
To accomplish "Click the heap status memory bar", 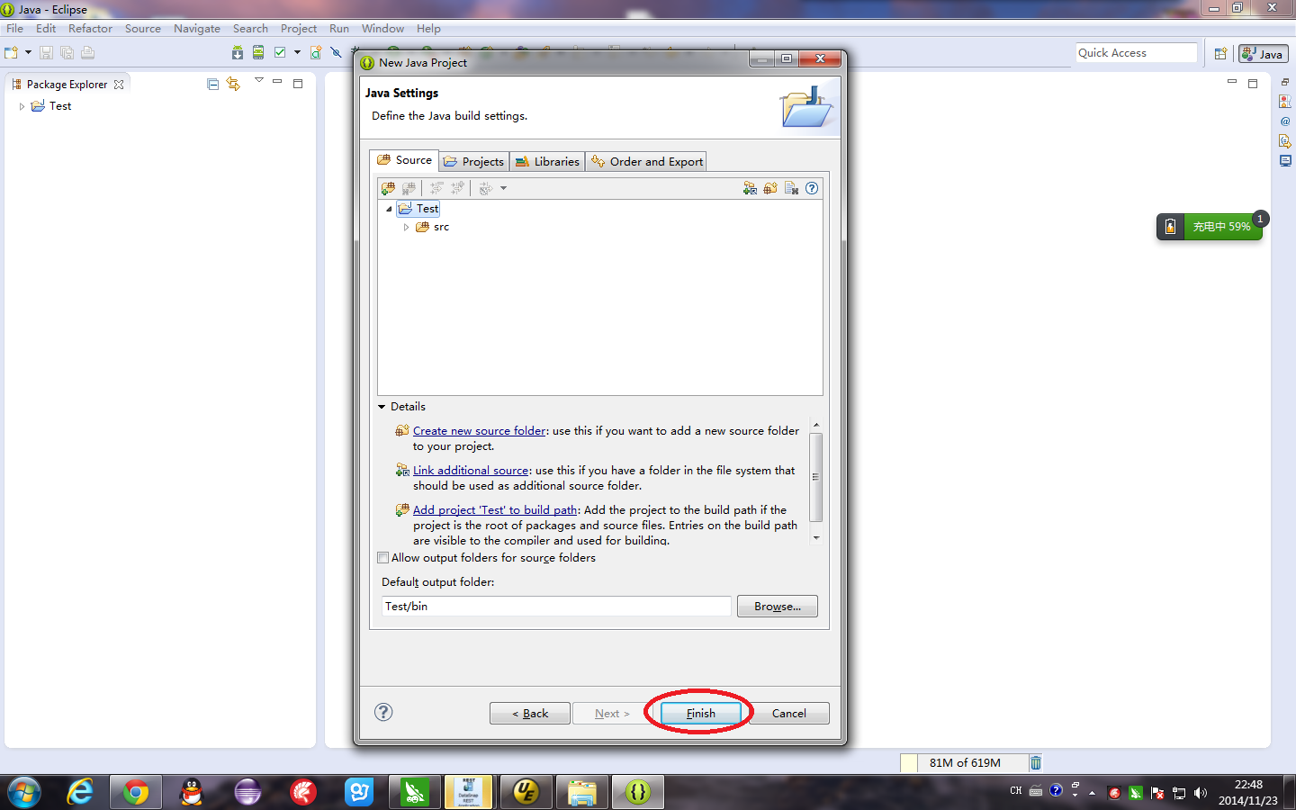I will [x=963, y=762].
